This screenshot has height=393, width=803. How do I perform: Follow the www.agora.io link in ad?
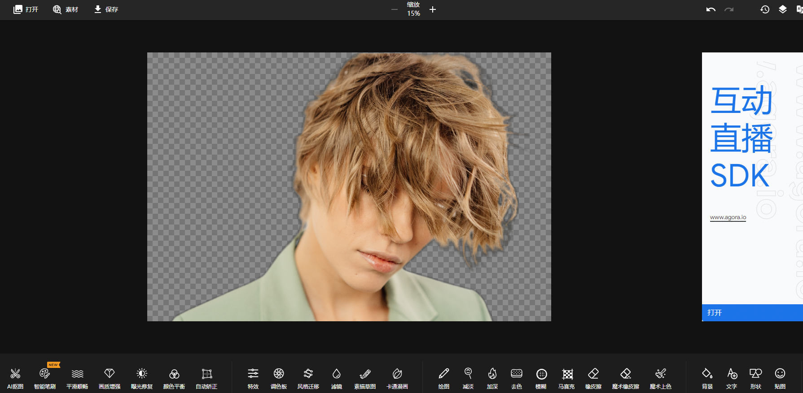click(x=728, y=217)
